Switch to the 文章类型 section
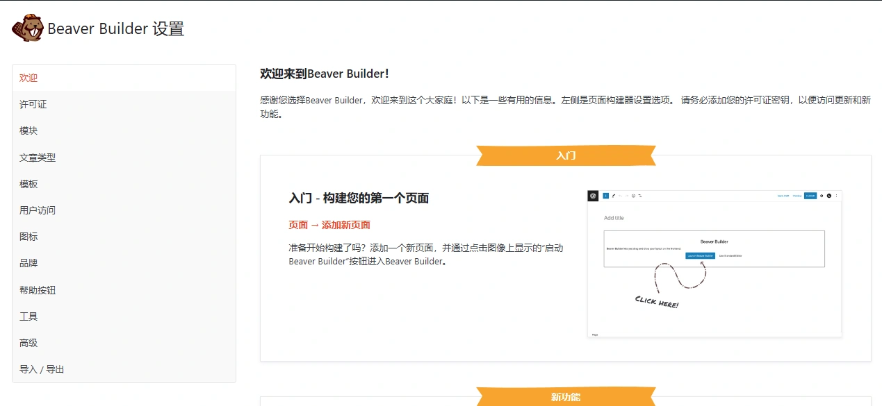The height and width of the screenshot is (406, 882). [37, 158]
